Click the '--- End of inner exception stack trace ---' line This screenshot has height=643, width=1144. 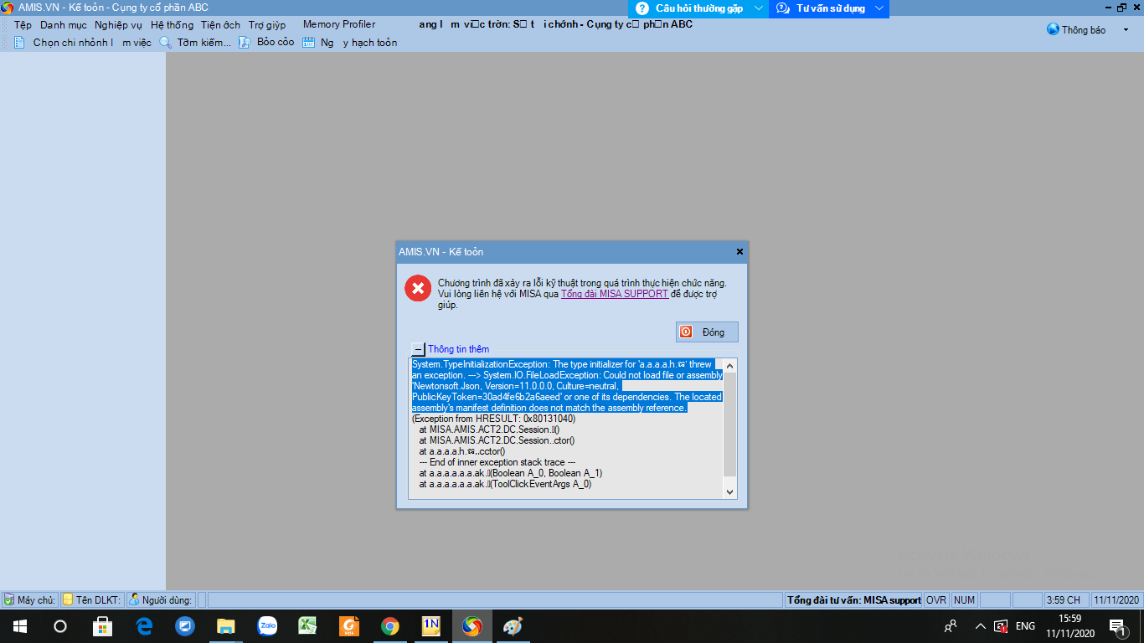[497, 462]
